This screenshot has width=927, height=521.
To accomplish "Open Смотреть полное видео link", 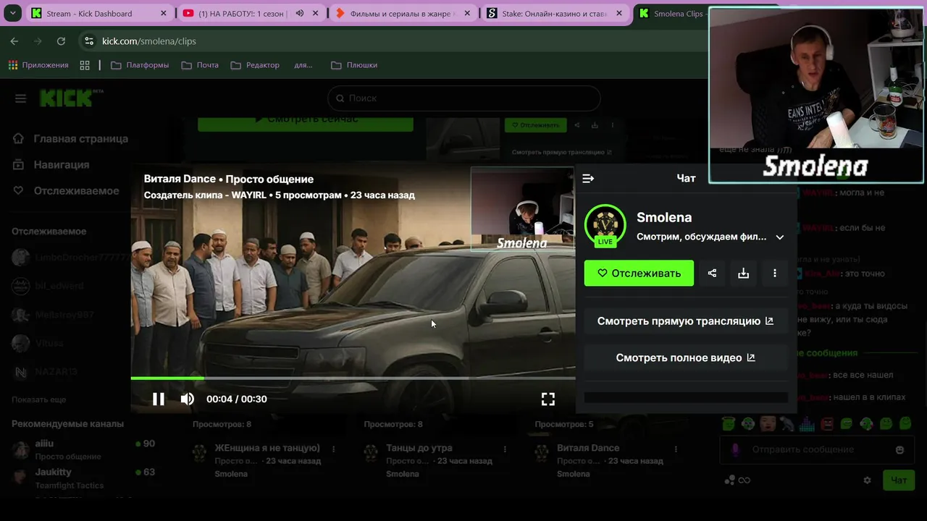I will click(x=685, y=357).
